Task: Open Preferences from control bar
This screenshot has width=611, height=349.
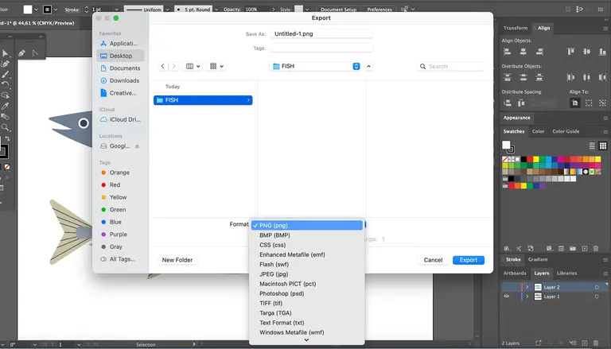Action: tap(379, 10)
